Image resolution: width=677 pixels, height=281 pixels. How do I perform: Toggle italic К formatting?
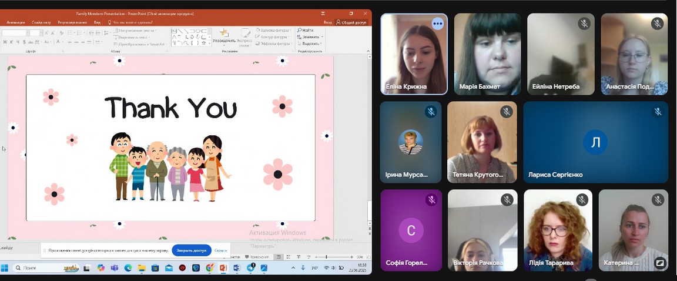click(x=11, y=42)
